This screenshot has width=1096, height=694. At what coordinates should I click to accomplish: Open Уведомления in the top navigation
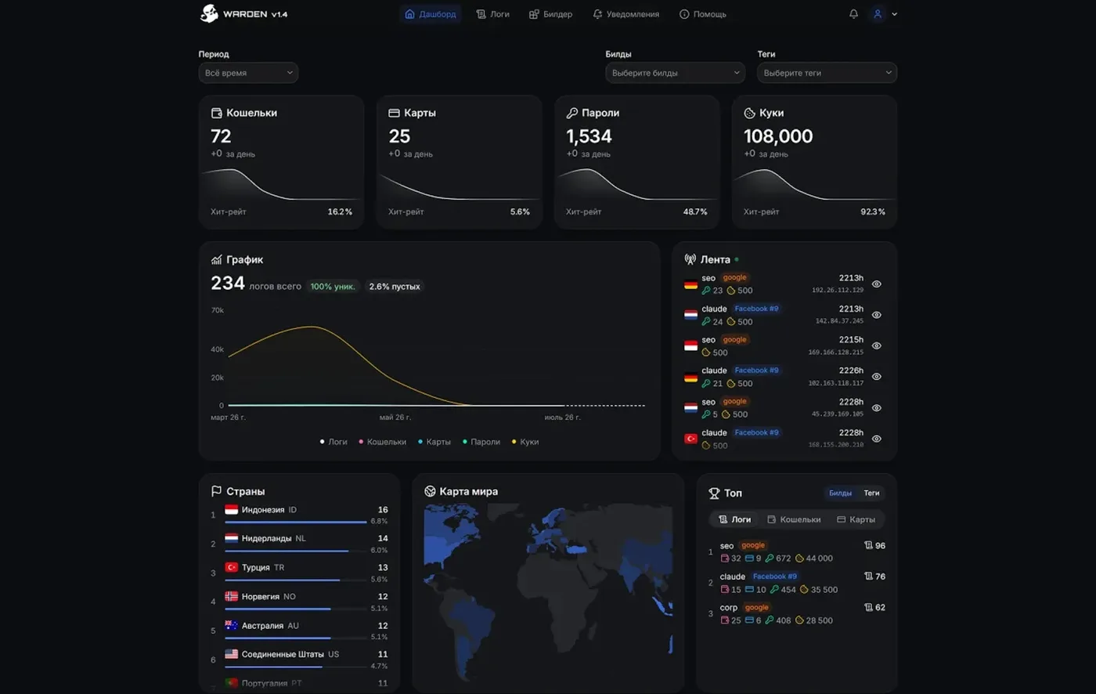(x=626, y=14)
